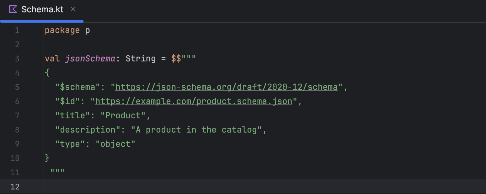This screenshot has height=194, width=486.
Task: Click the Kotlin file icon on the tab
Action: point(13,9)
